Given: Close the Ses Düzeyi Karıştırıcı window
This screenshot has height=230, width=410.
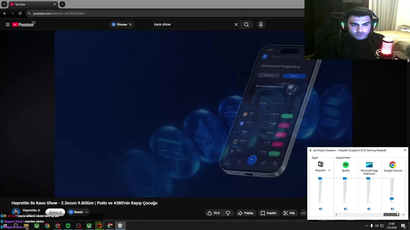Looking at the screenshot, I should (x=405, y=150).
